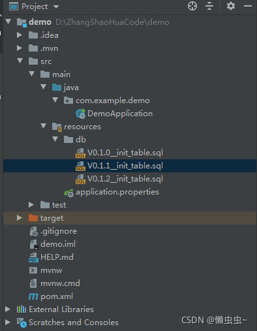Expand the External Libraries arrow
257x331 pixels.
click(x=8, y=309)
